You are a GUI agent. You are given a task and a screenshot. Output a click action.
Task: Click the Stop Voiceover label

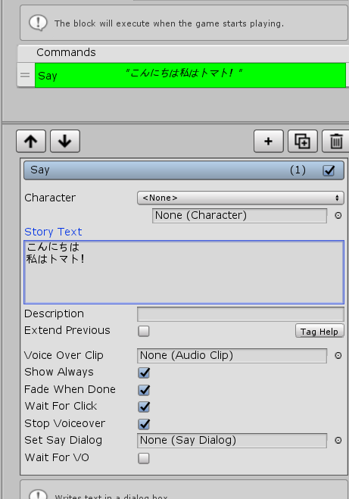(x=65, y=423)
